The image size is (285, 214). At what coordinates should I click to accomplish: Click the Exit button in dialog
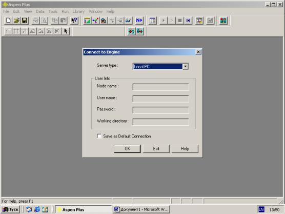[156, 149]
